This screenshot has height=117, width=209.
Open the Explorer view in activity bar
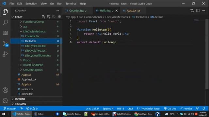point(5,12)
